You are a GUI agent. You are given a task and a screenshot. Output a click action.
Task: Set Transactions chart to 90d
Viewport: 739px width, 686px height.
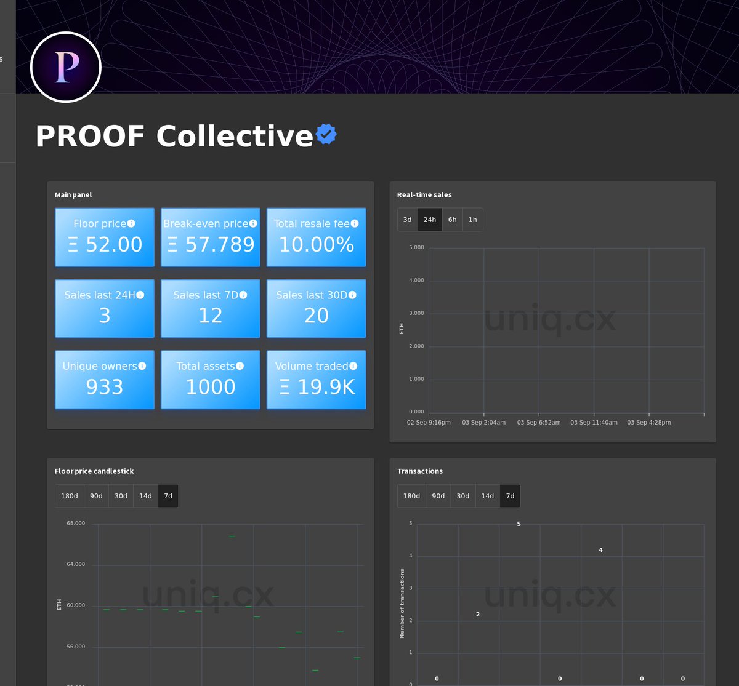point(438,496)
